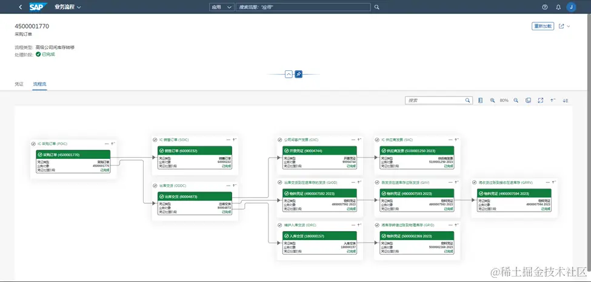Collapse the page header with chevron button
This screenshot has height=282, width=591.
coord(289,74)
